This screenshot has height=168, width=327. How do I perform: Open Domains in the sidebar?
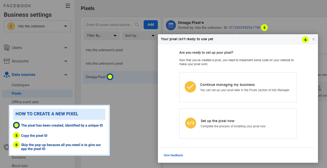(x=19, y=157)
